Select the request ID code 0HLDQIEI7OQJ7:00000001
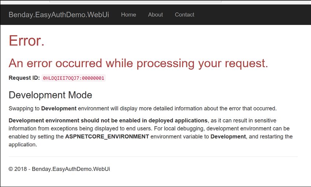Image resolution: width=311 pixels, height=187 pixels. [x=74, y=78]
